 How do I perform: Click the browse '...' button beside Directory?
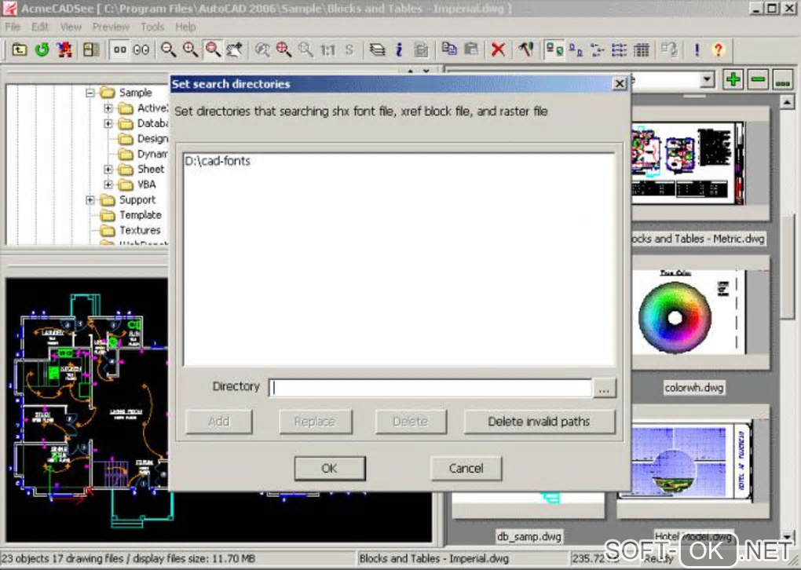click(605, 388)
